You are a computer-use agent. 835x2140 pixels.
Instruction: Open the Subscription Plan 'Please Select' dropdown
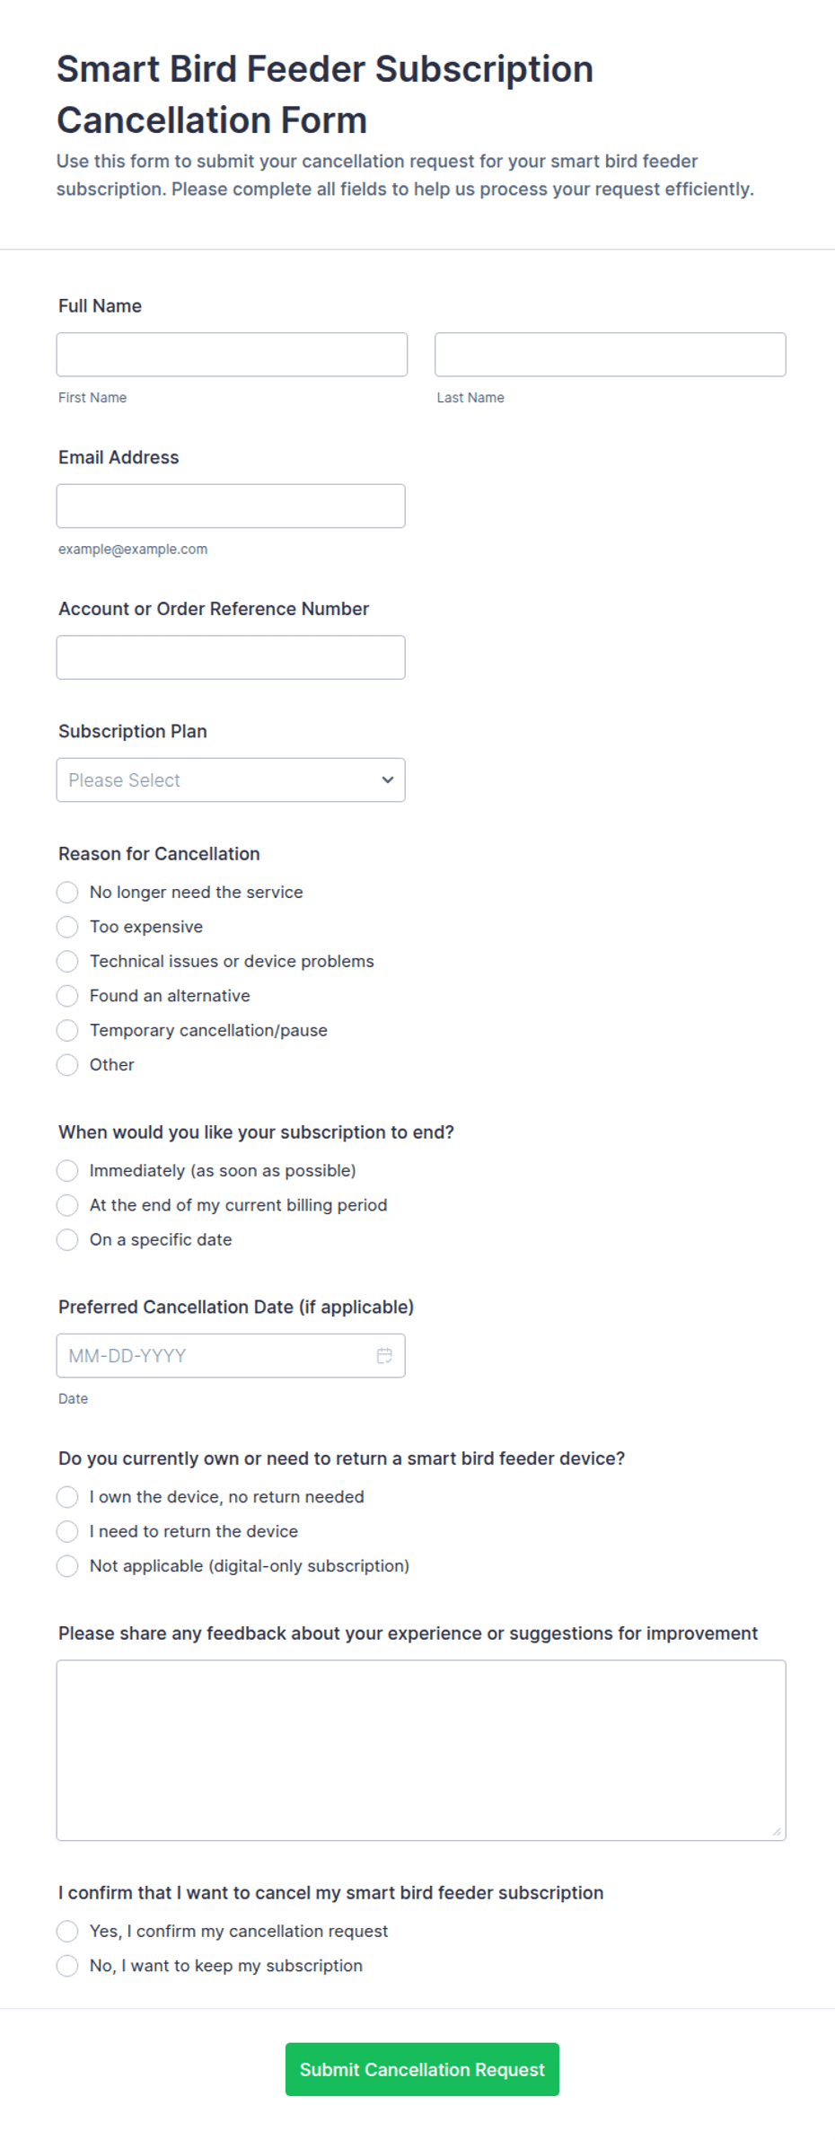click(231, 779)
